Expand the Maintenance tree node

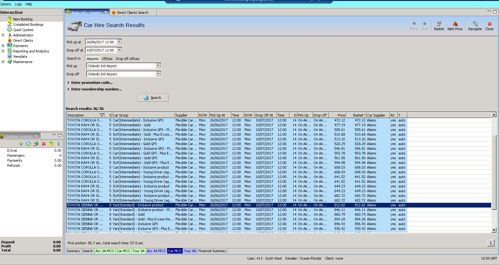tap(3, 62)
